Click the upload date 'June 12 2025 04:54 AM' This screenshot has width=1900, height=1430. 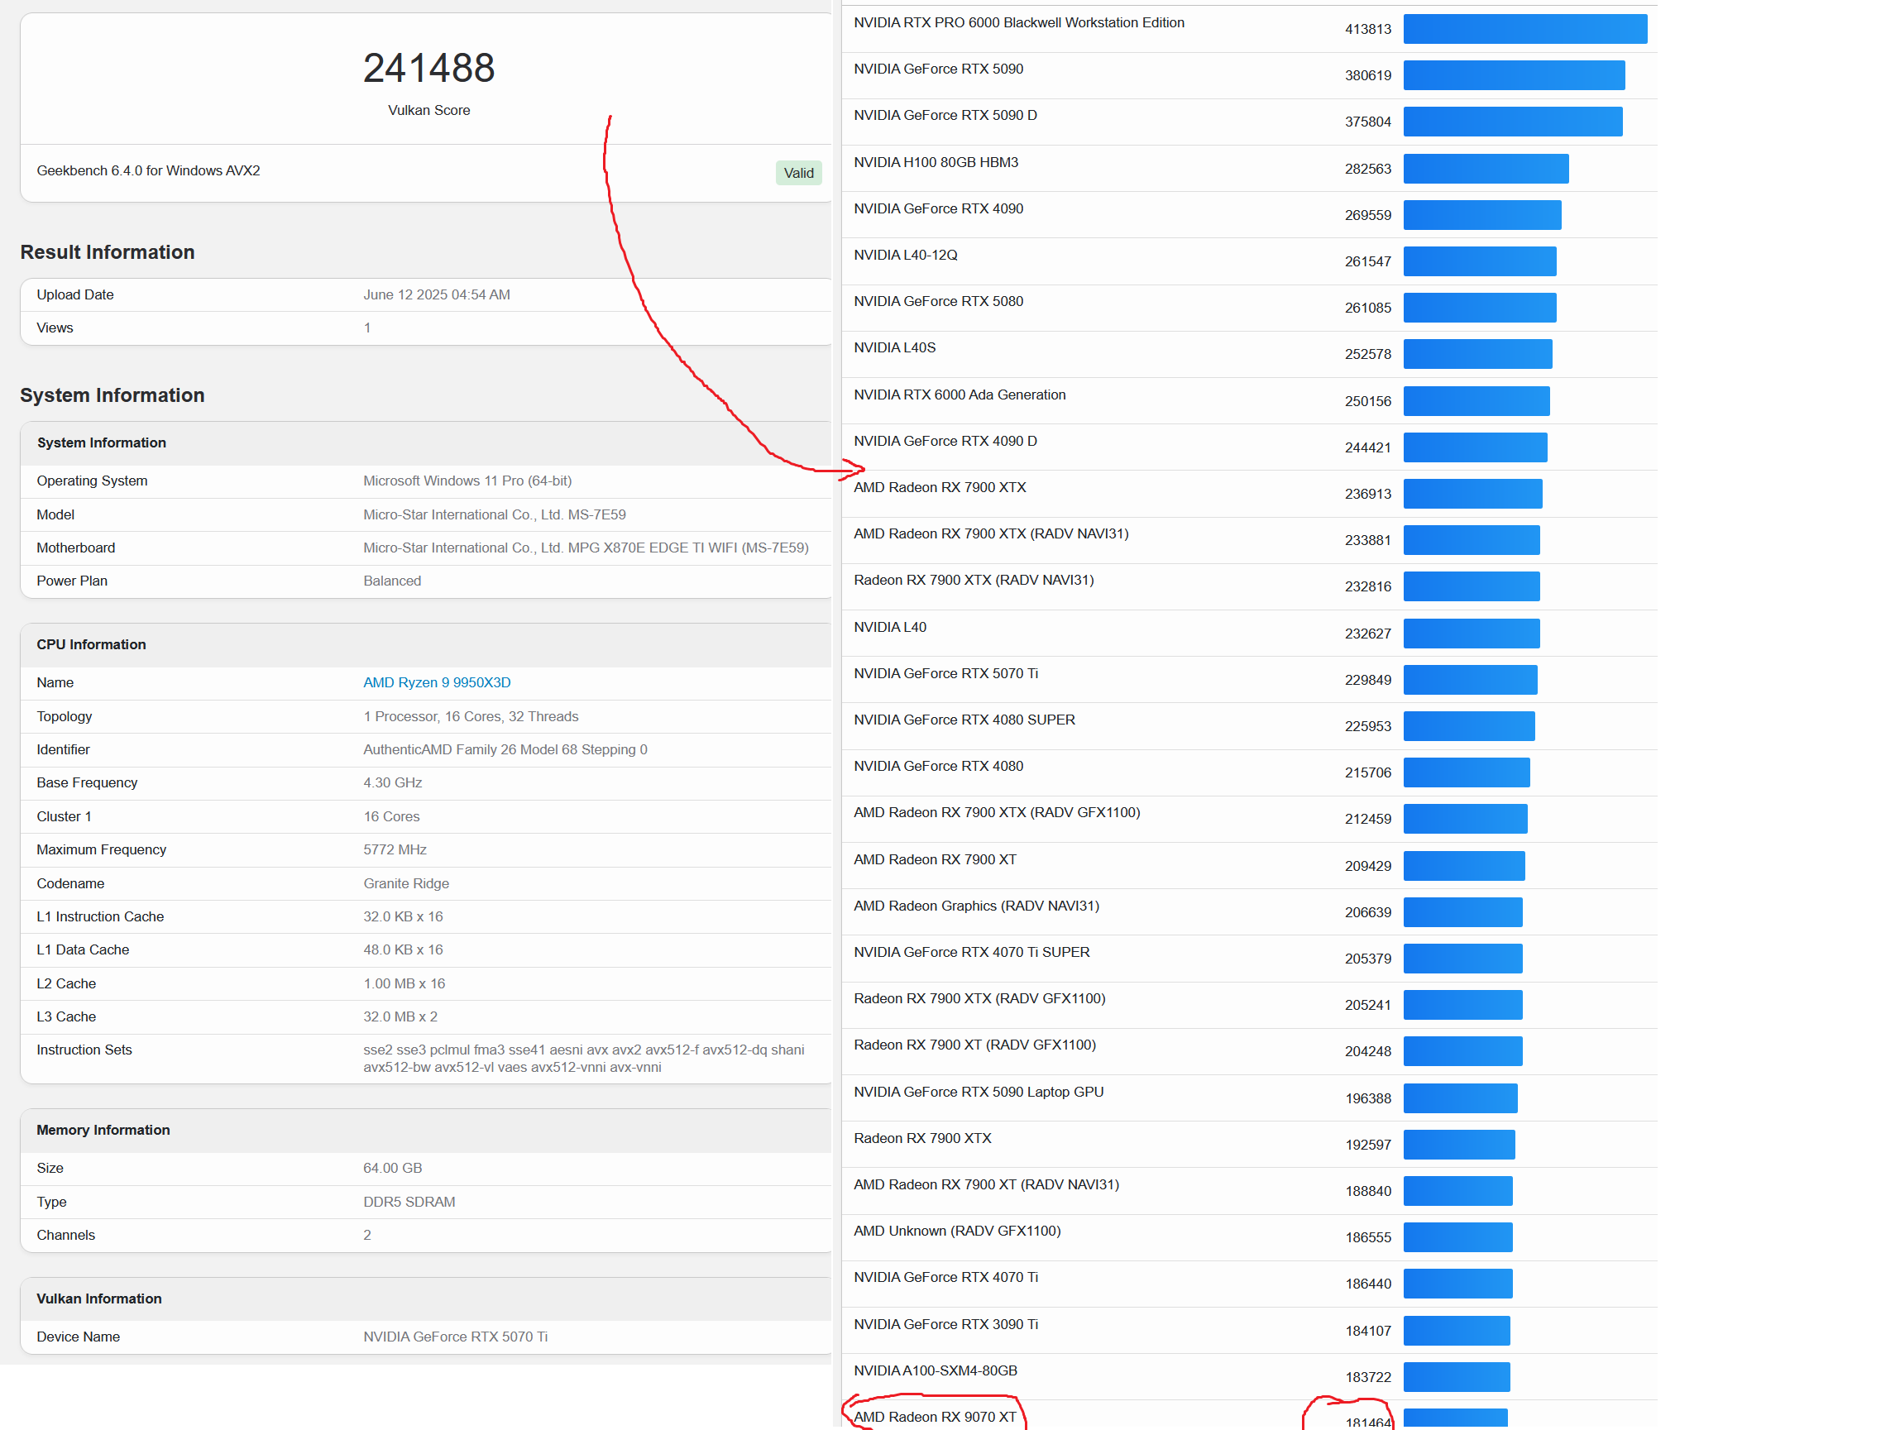[x=437, y=294]
